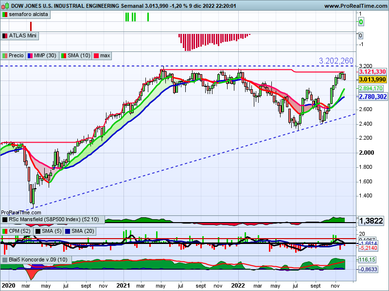389x291 pixels.
Task: Click the 2021 year label on time axis
Action: click(x=124, y=286)
